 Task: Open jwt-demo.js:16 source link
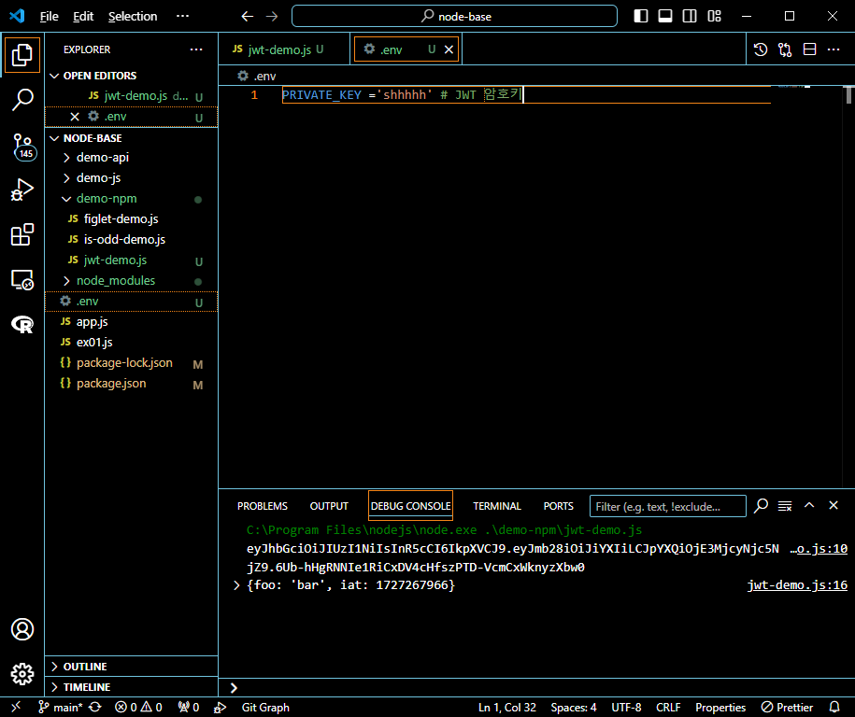(x=797, y=585)
